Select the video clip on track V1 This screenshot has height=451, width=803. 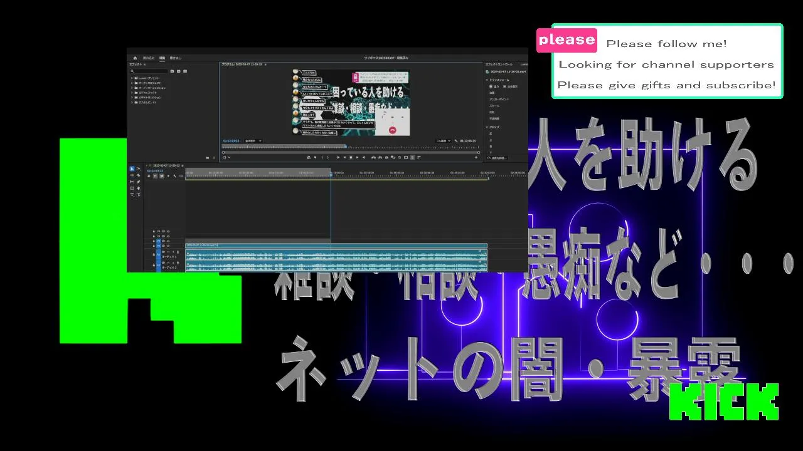pyautogui.click(x=336, y=246)
